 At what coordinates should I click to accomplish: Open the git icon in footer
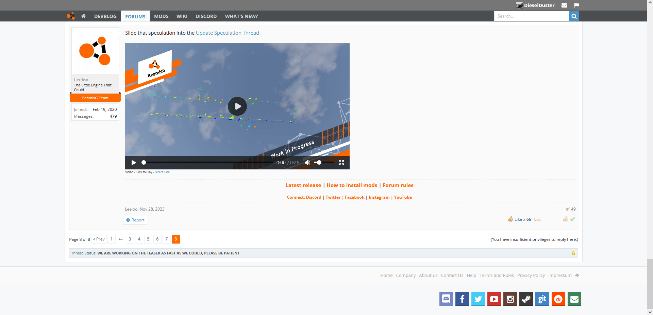point(542,299)
